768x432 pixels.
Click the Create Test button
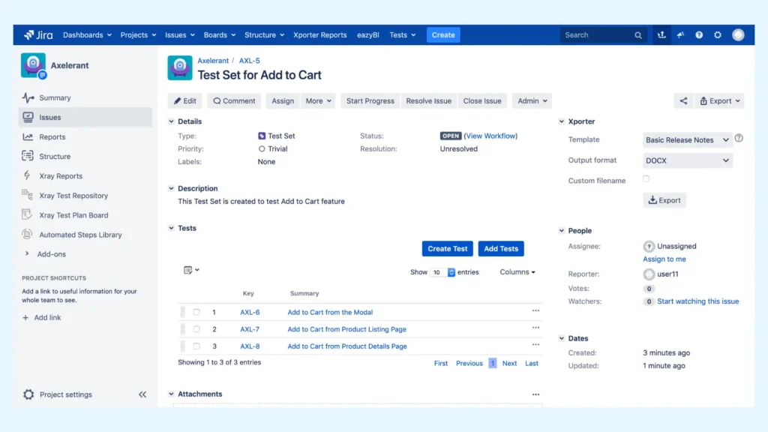pos(447,249)
